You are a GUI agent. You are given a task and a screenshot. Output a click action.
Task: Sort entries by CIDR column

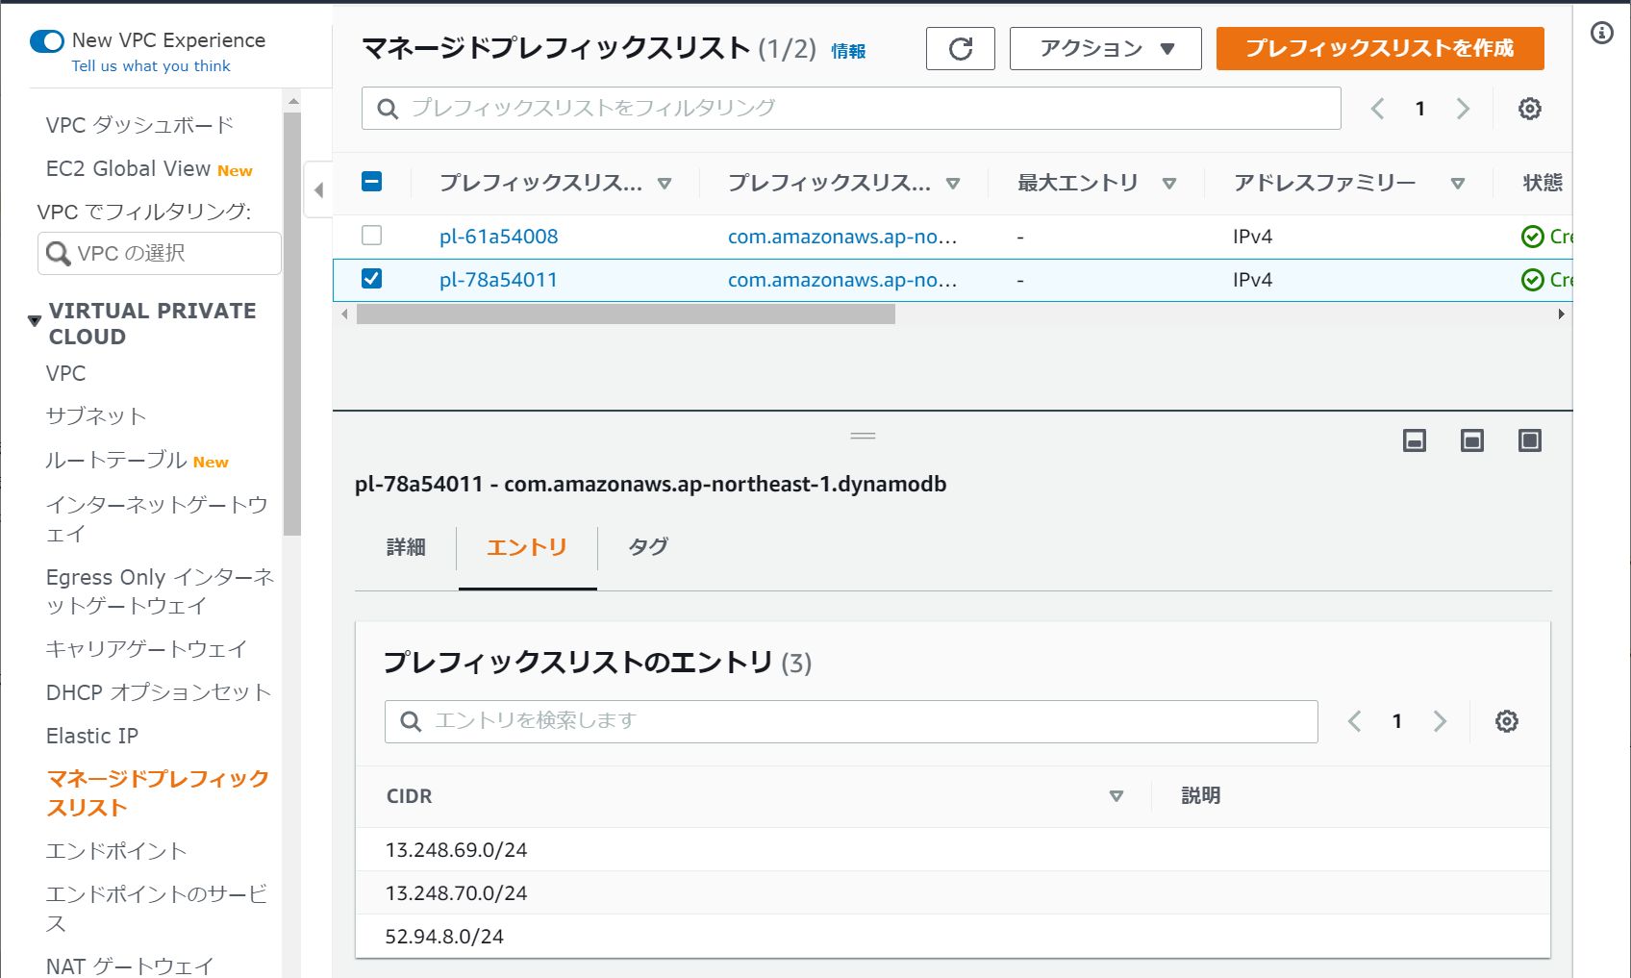tap(1117, 796)
